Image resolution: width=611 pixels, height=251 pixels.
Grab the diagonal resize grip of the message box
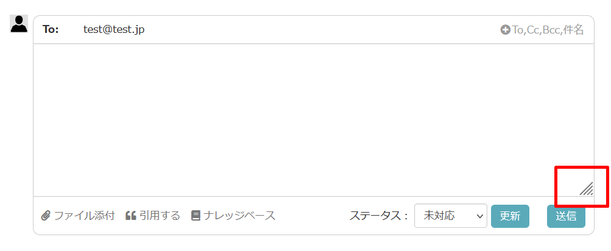[587, 188]
